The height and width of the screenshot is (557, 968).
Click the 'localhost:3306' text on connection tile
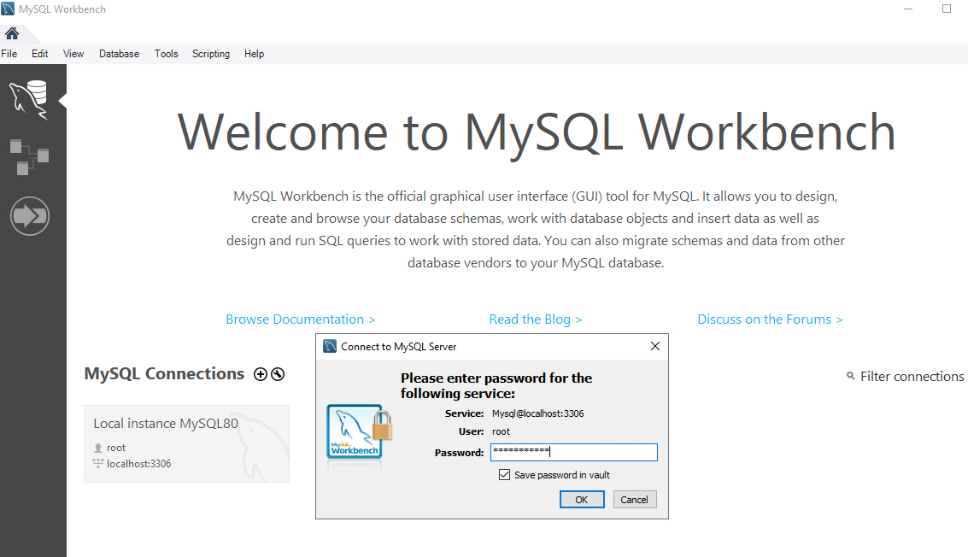(139, 464)
